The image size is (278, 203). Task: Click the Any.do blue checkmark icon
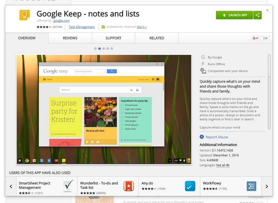coord(190,186)
